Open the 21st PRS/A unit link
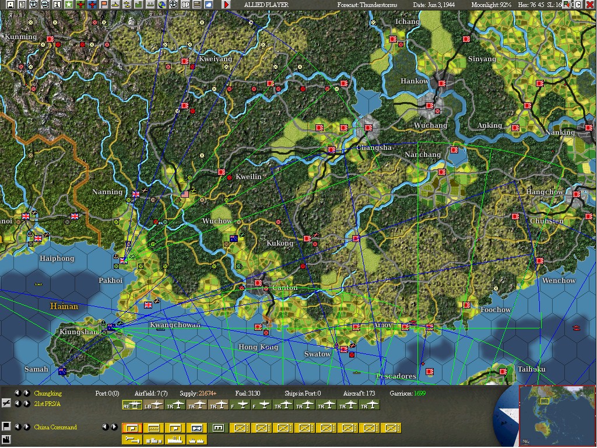The image size is (597, 448). pyautogui.click(x=47, y=404)
